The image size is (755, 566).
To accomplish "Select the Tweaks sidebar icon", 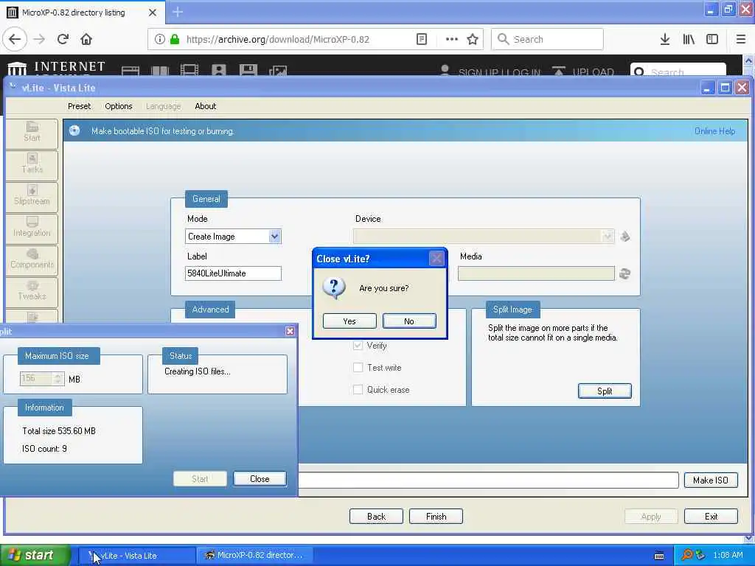I will pos(32,292).
